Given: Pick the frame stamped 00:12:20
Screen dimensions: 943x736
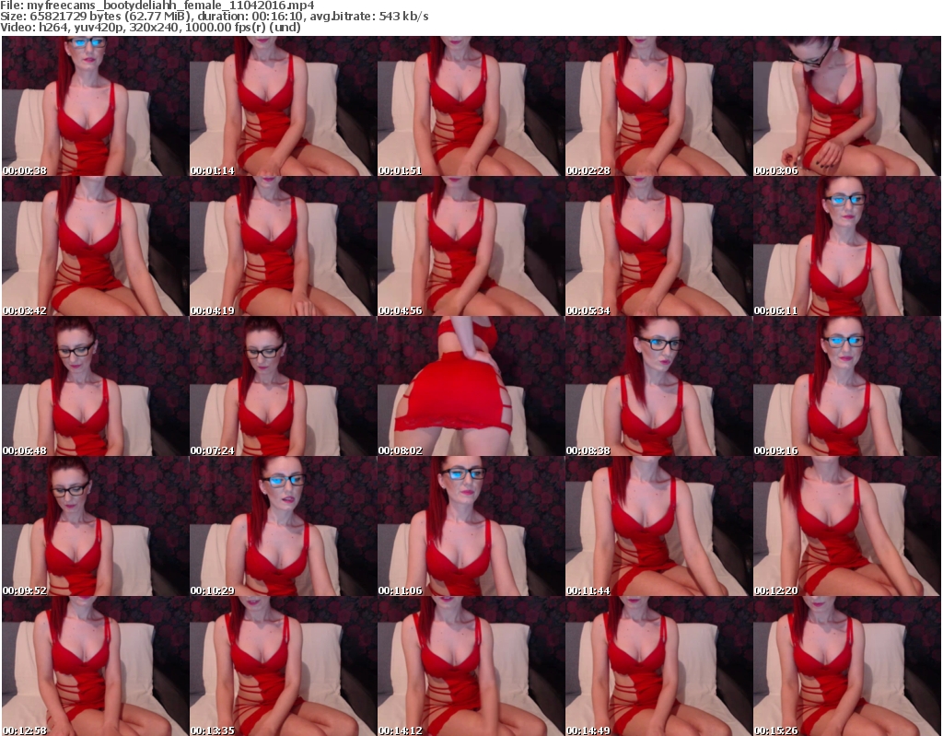Looking at the screenshot, I should point(847,526).
